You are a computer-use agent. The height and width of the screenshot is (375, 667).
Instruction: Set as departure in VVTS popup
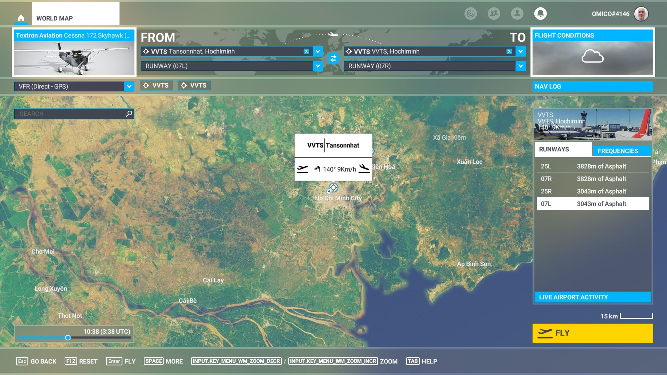click(x=302, y=169)
